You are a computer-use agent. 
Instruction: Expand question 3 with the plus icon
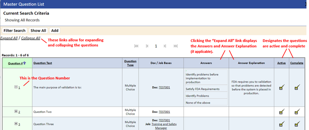(x=16, y=123)
